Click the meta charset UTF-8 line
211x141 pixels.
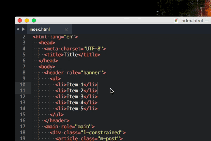tap(75, 49)
